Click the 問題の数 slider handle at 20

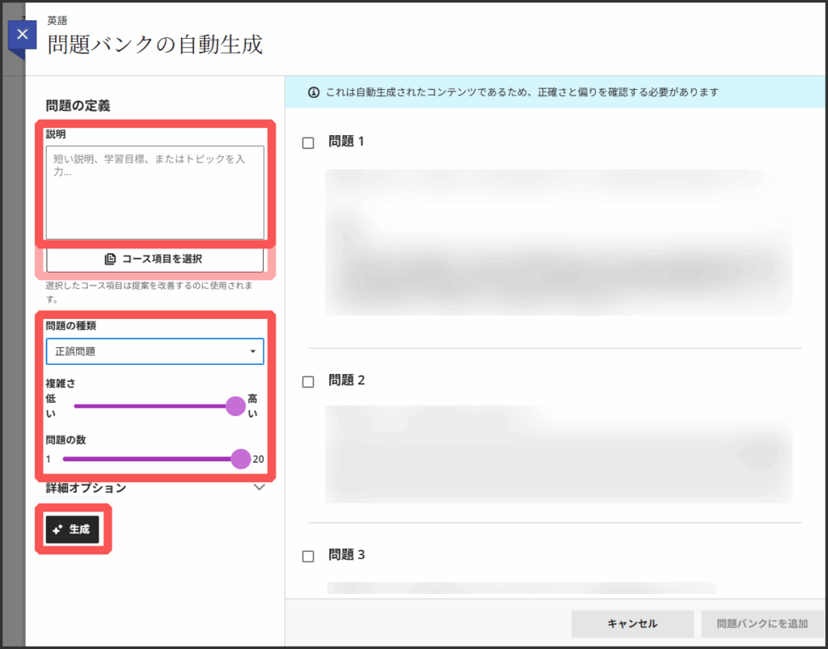pyautogui.click(x=240, y=459)
